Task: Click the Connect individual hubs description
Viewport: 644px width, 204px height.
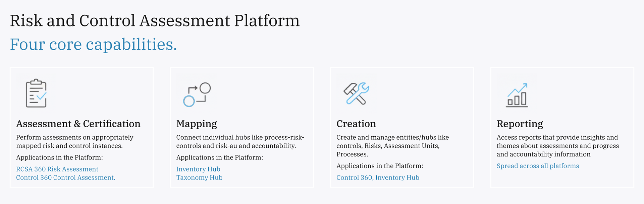Action: coord(240,141)
